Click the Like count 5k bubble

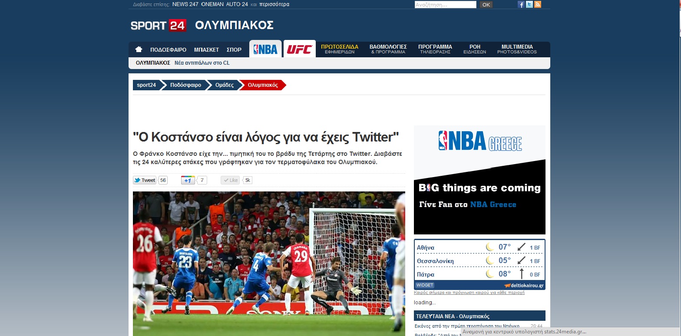[x=248, y=180]
